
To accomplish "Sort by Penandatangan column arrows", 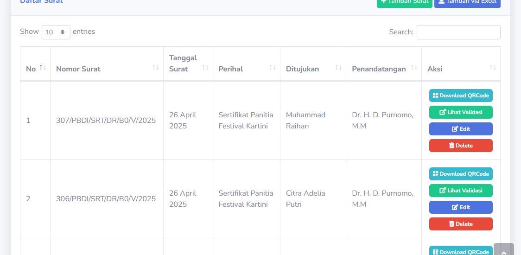I will [414, 68].
